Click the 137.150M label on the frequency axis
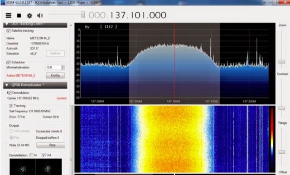Viewport: 290px width, 175px height. 212,102
